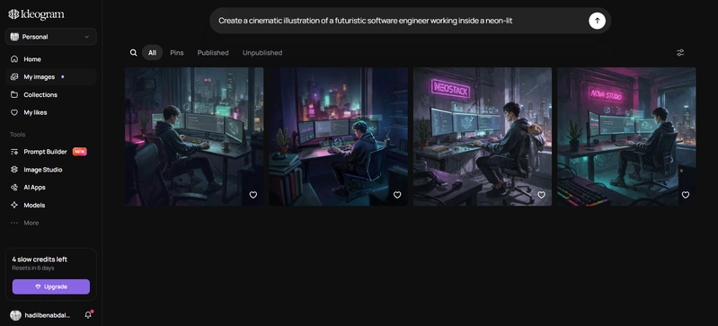Open the Personal workspace dropdown
The height and width of the screenshot is (326, 718).
51,37
